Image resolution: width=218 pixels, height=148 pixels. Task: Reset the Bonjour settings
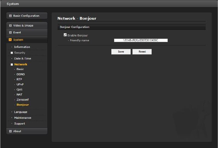click(142, 52)
